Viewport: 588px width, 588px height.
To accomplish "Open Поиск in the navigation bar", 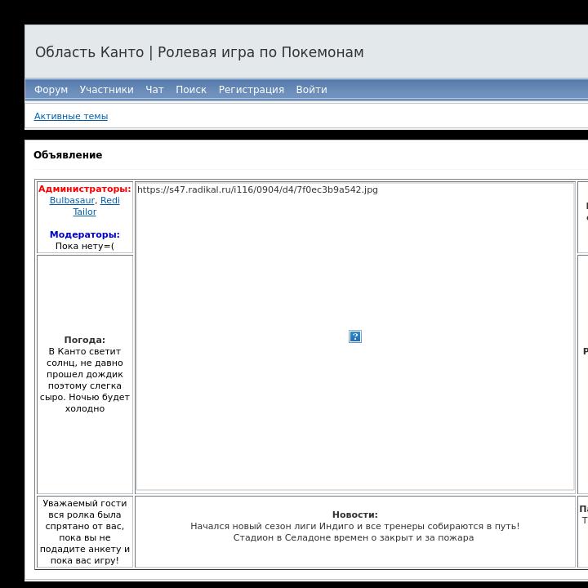I will point(191,90).
